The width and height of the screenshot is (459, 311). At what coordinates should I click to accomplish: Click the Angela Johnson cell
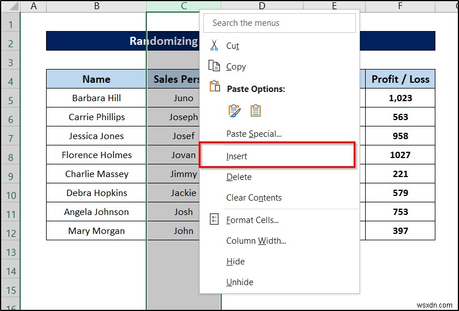click(96, 212)
